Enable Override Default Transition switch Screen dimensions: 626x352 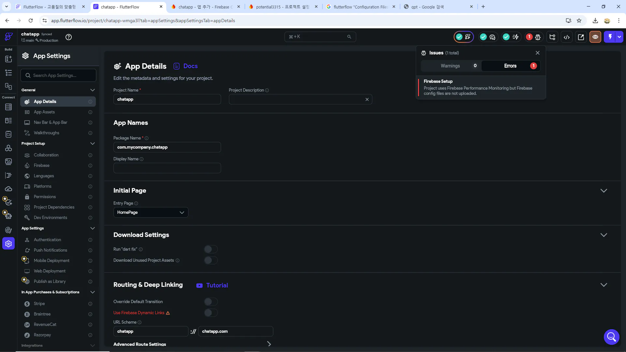click(x=211, y=302)
